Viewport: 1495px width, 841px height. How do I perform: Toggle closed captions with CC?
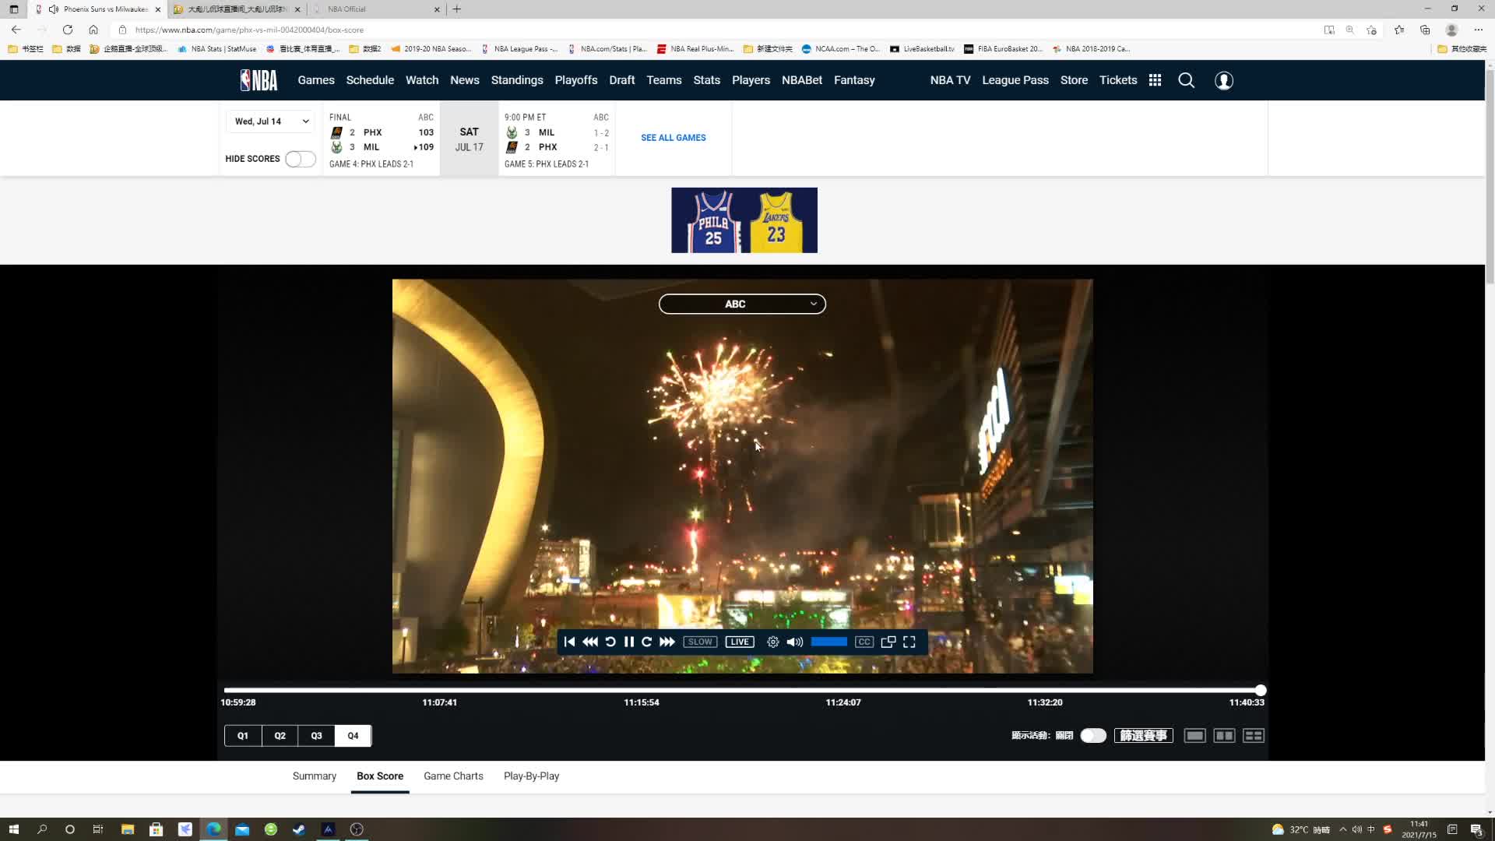pyautogui.click(x=864, y=642)
